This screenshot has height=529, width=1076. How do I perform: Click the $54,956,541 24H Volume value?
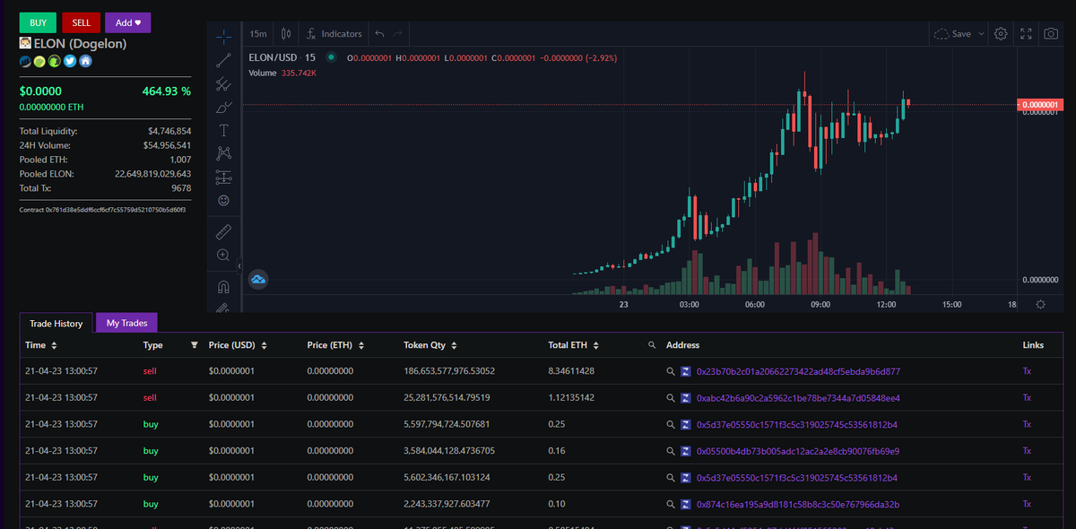[x=167, y=145]
